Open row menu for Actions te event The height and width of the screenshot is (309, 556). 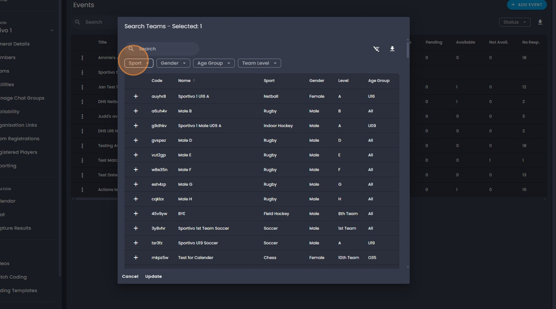click(82, 190)
